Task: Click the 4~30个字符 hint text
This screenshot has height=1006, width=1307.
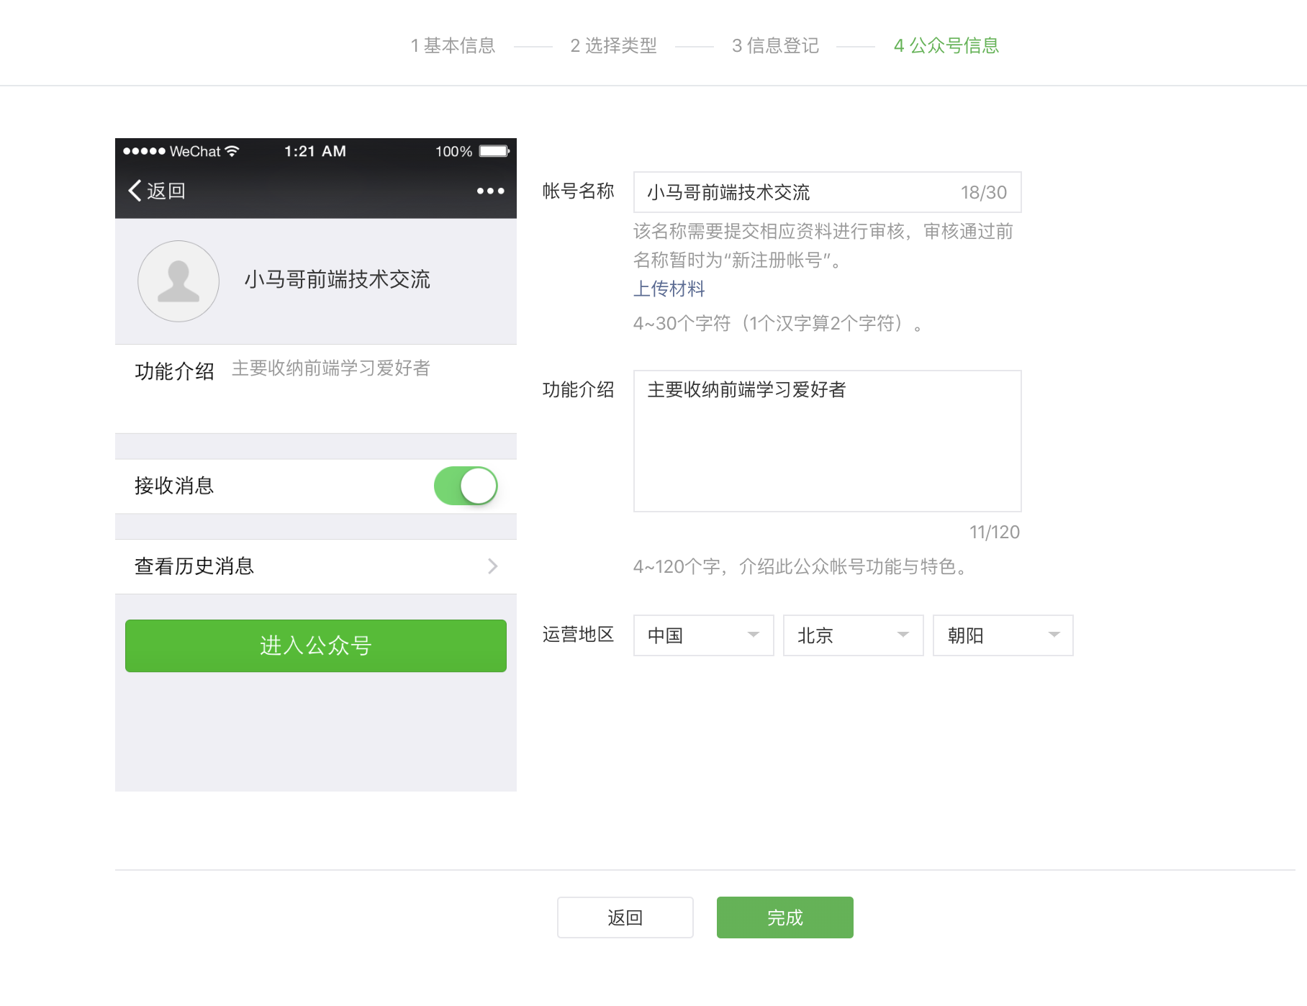Action: point(778,323)
